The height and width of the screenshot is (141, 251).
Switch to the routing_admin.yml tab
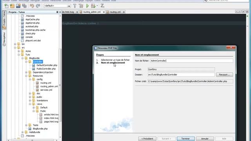click(92, 12)
